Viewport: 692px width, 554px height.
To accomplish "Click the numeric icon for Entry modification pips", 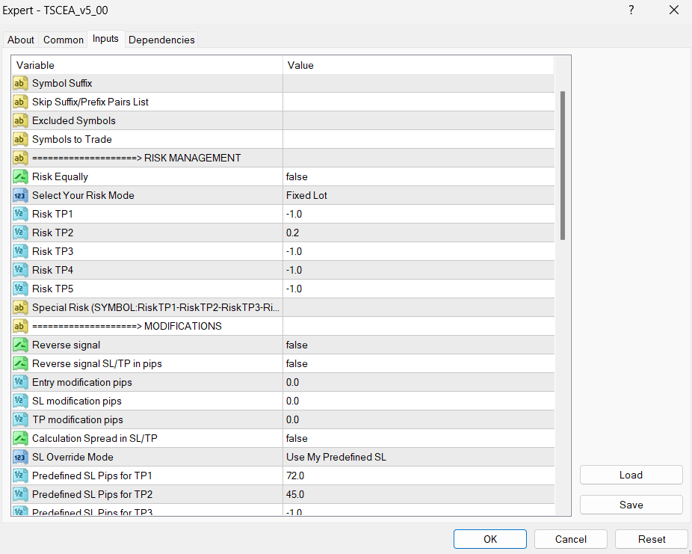I will [x=20, y=382].
